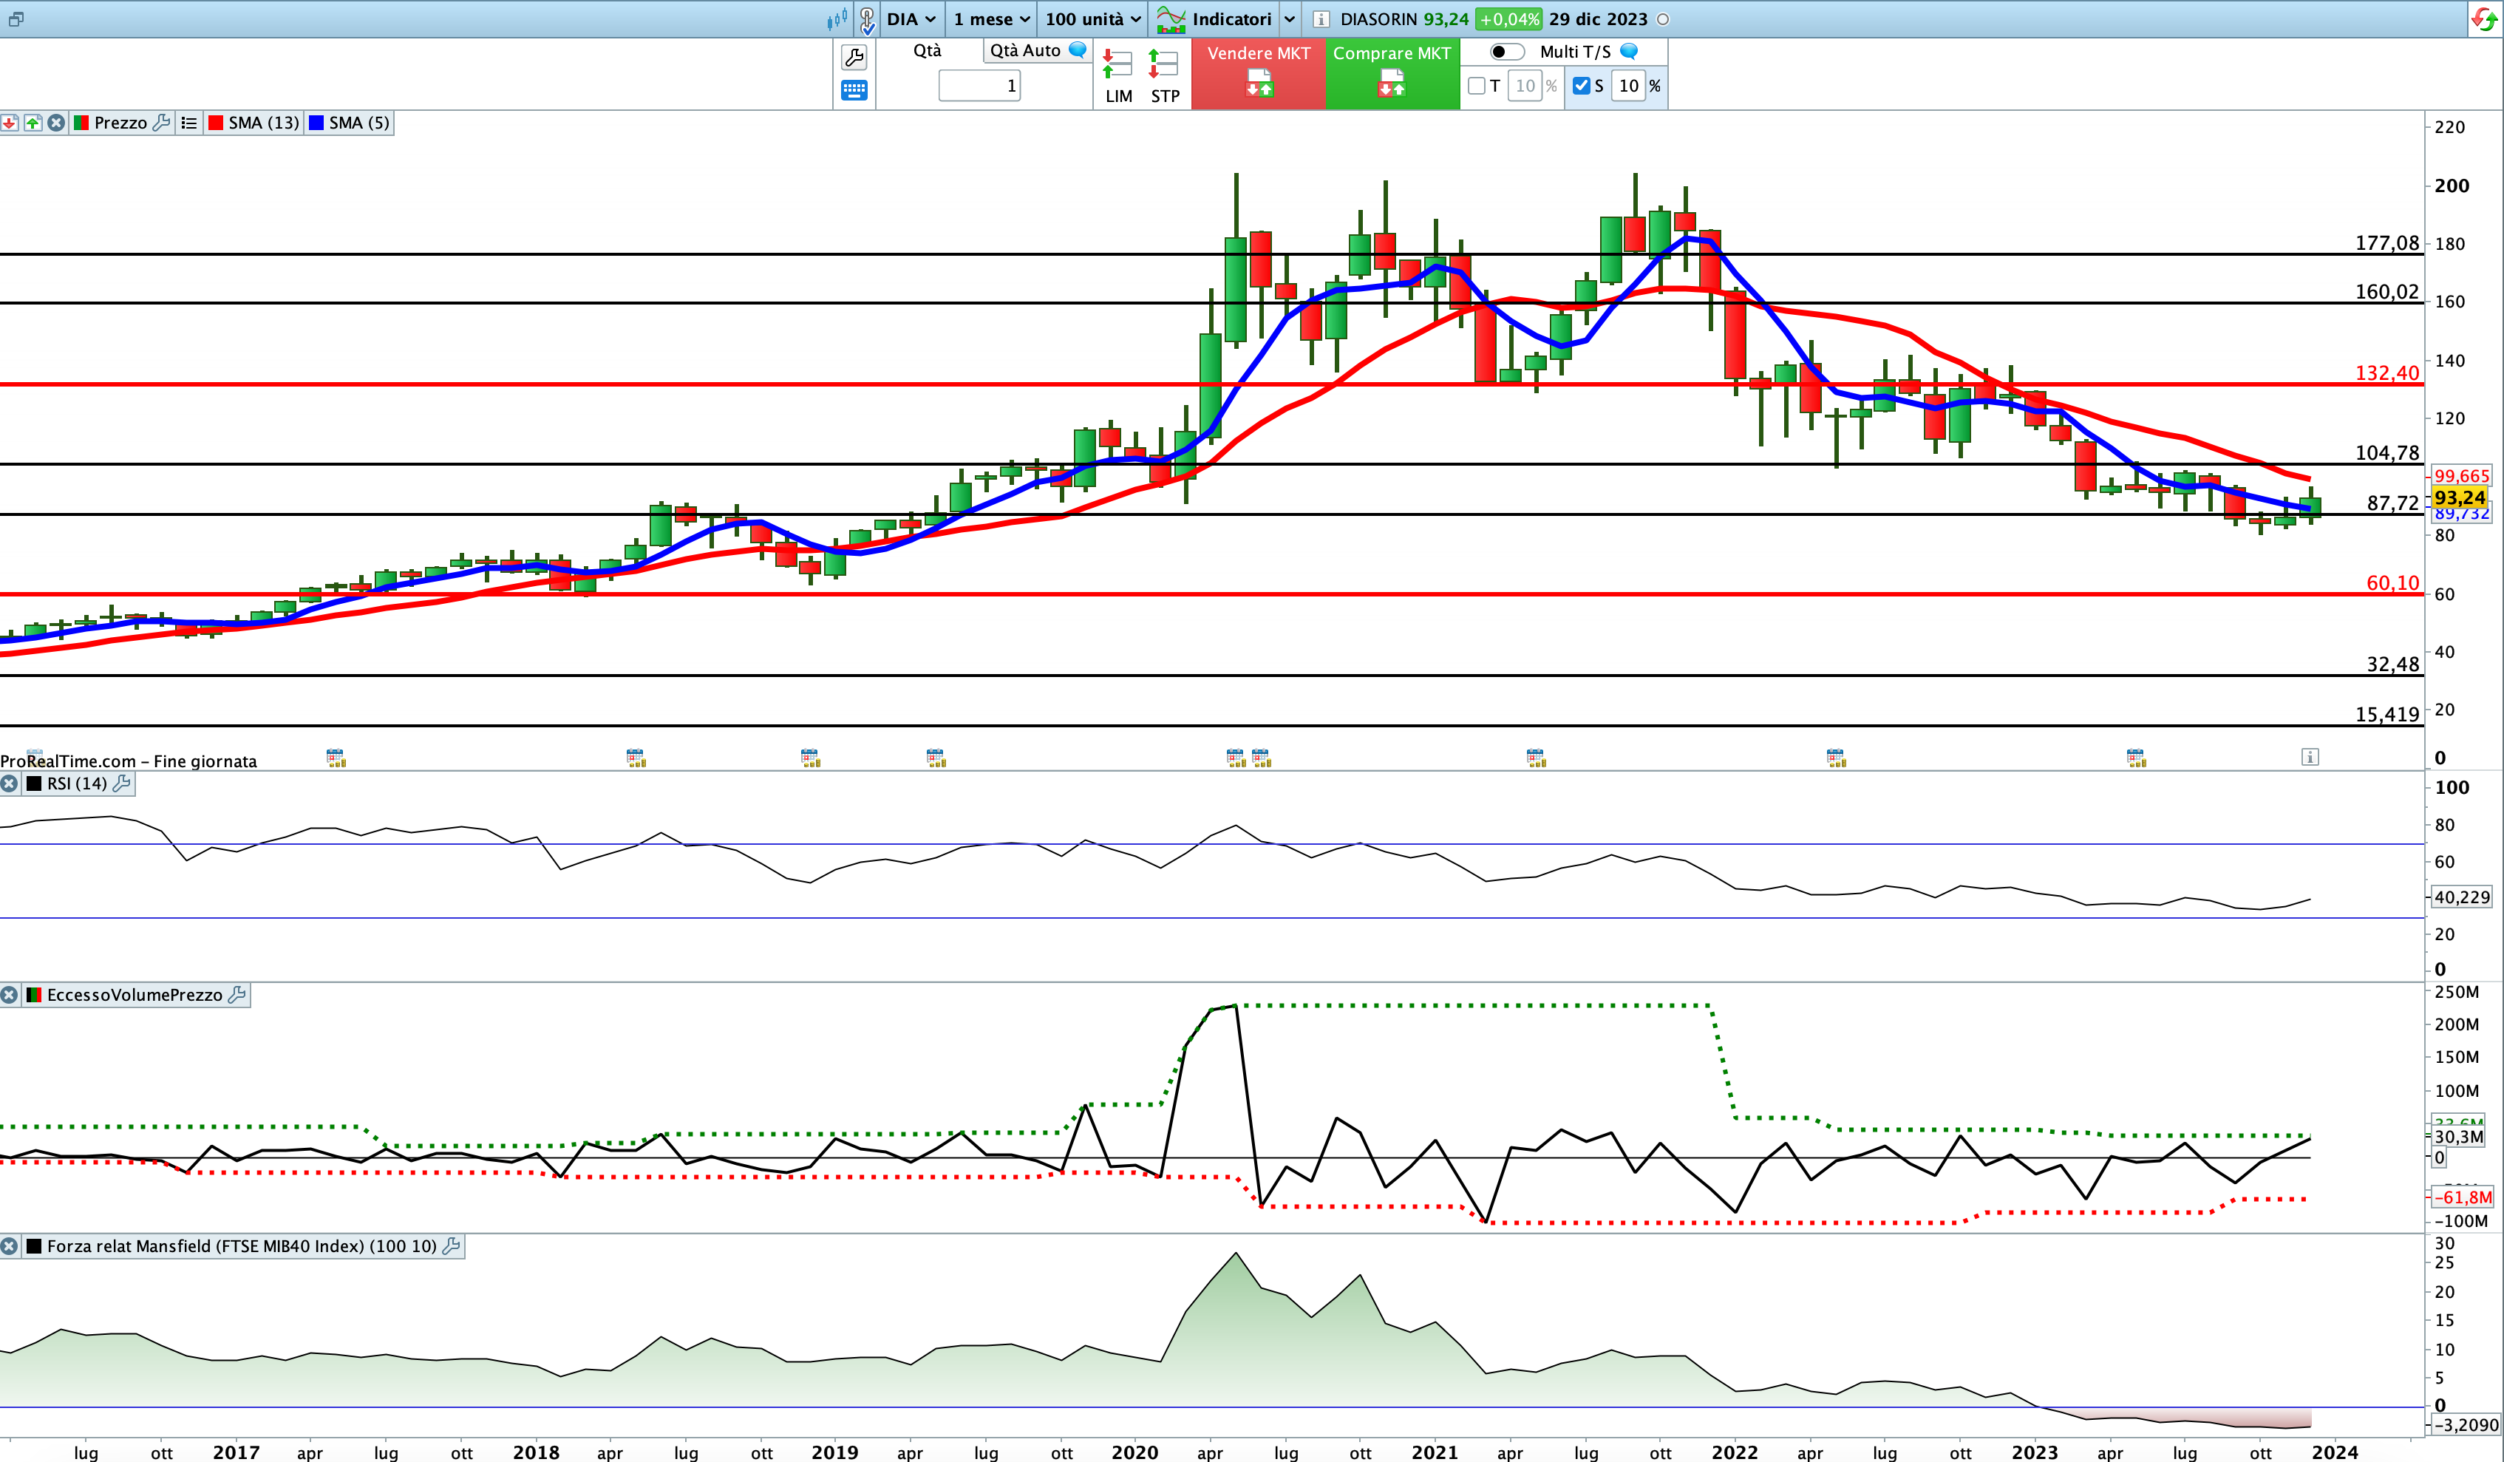Image resolution: width=2504 pixels, height=1462 pixels.
Task: Click the red SMA (13) color swatch
Action: (x=216, y=122)
